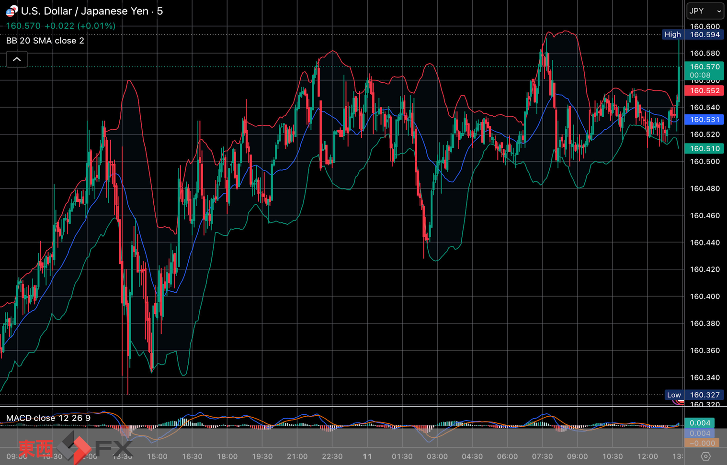
Task: Collapse the indicator legend with chevron button
Action: (17, 59)
